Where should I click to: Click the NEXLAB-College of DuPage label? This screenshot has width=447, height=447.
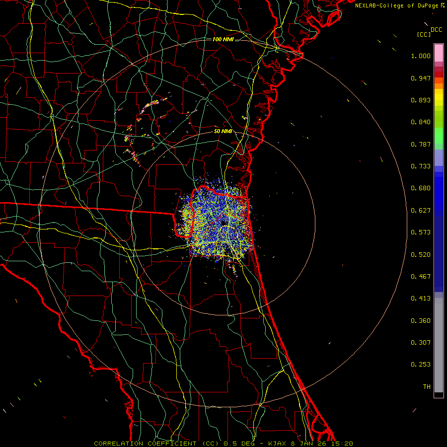(396, 5)
